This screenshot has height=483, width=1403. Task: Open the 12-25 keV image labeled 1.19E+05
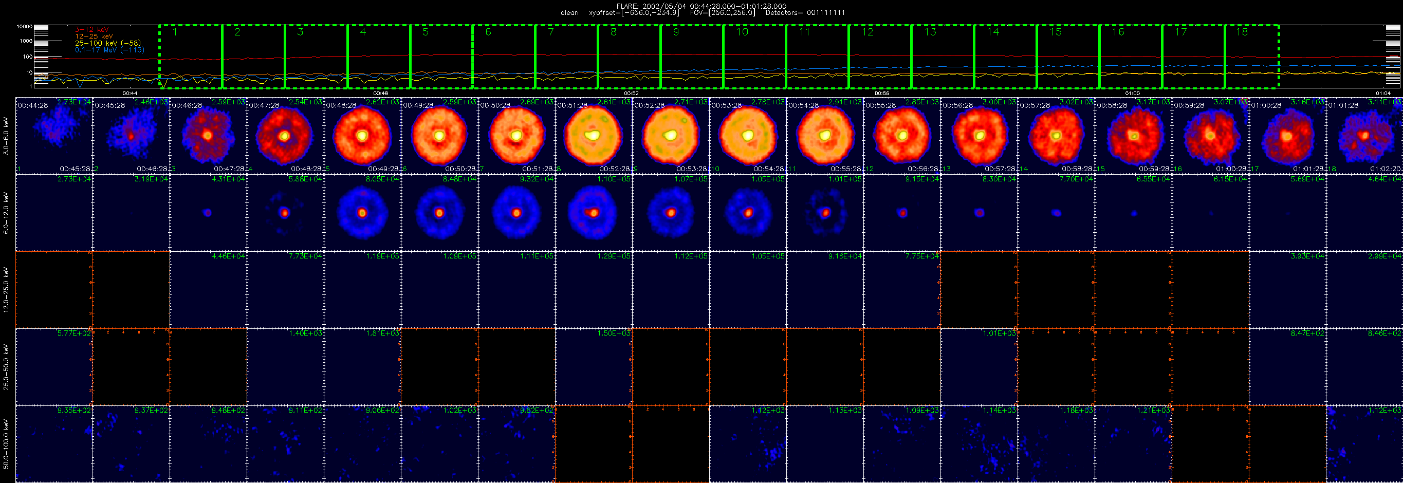pyautogui.click(x=362, y=290)
